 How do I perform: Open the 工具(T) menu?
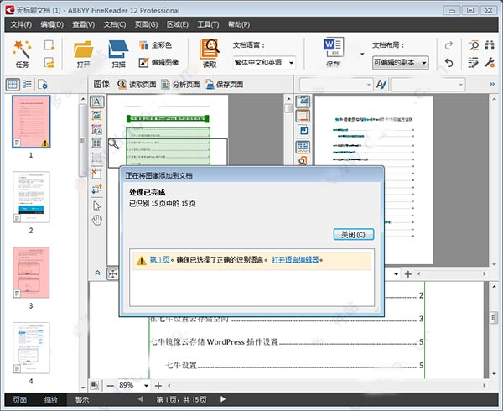click(207, 24)
